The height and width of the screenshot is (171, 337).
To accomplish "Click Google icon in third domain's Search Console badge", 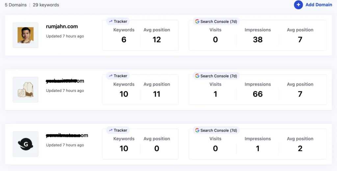I will [197, 130].
